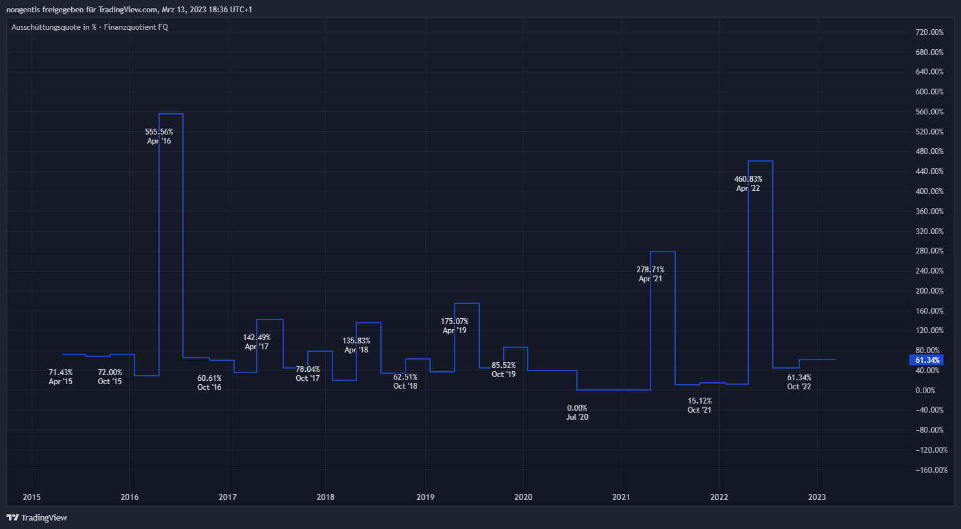This screenshot has height=529, width=961.
Task: Select the 0.00% Jul '20 data label
Action: tap(577, 413)
